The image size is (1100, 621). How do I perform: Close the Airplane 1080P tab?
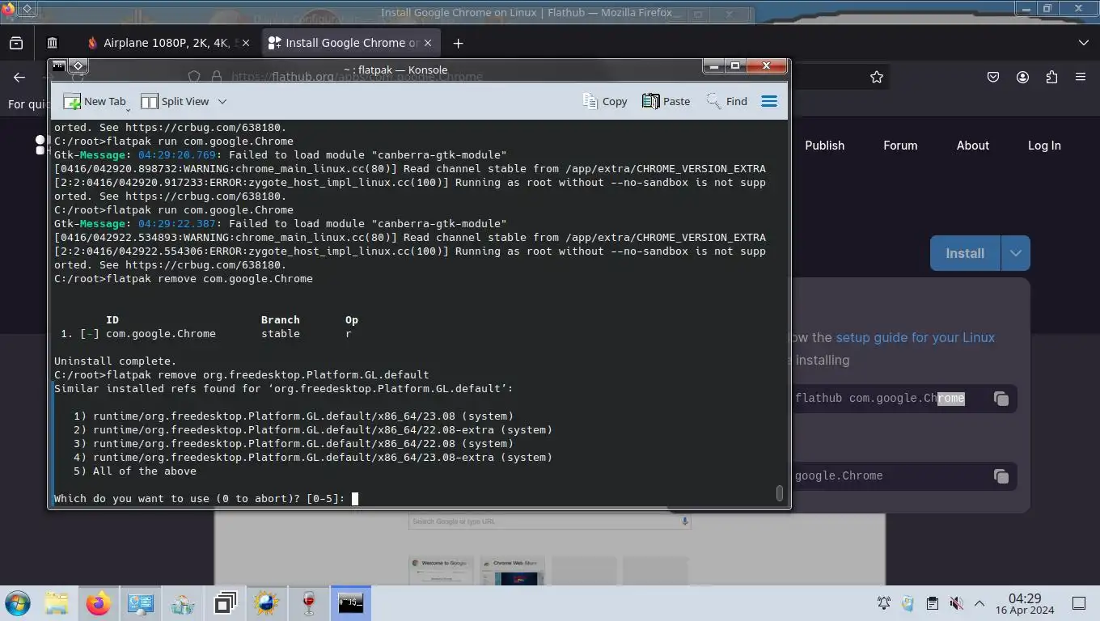[246, 43]
